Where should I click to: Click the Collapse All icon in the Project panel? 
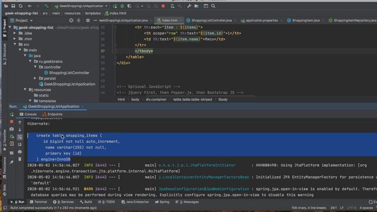[78, 21]
